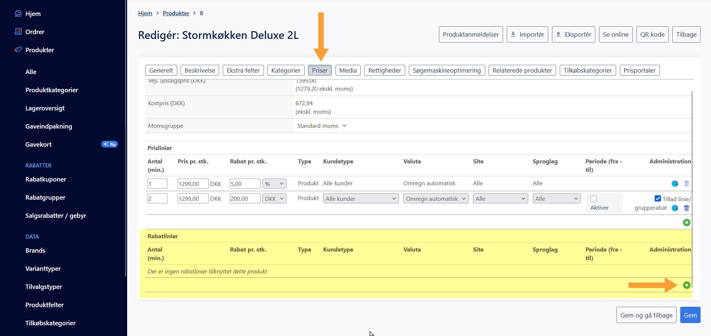Follow the Produkter breadcrumb link
Screen dimensions: 711x336
click(x=176, y=13)
